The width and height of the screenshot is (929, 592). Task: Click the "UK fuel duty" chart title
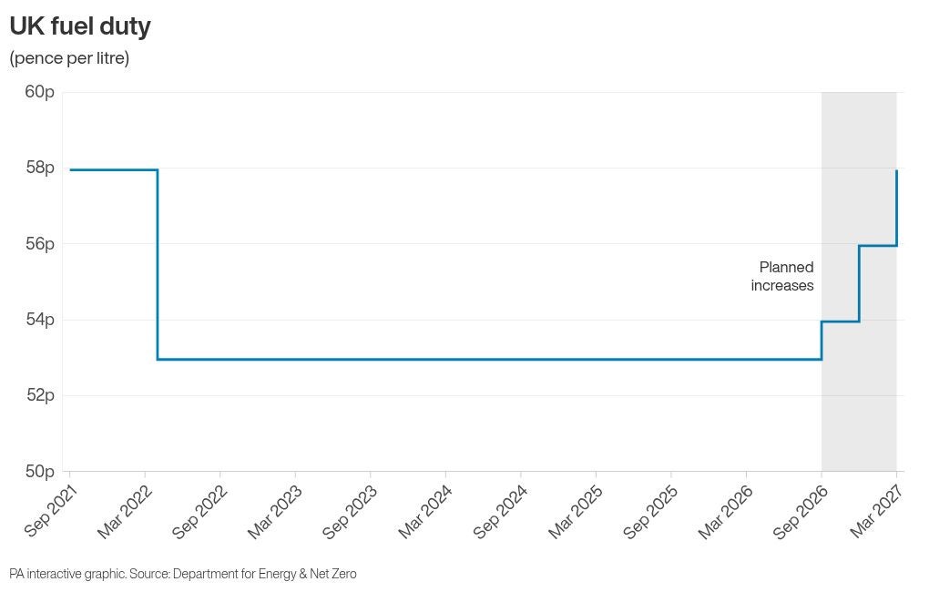click(x=80, y=27)
